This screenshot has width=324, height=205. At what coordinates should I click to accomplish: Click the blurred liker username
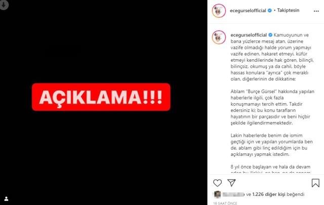[233, 194]
